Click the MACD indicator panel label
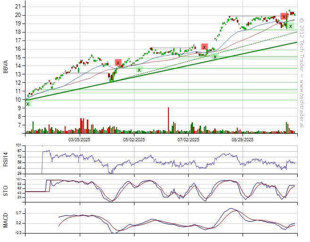310x242 pixels. (x=7, y=221)
